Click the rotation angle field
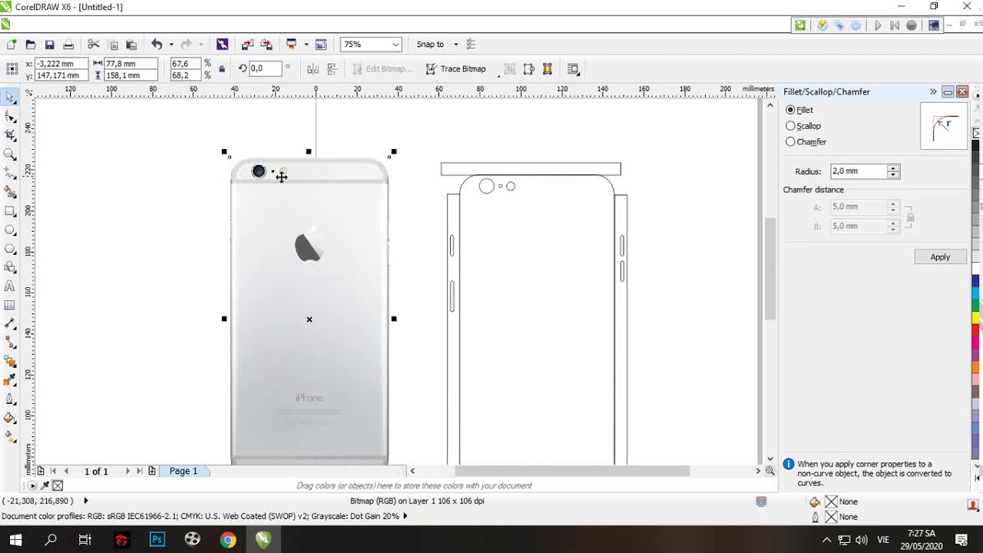This screenshot has width=983, height=553. coord(265,68)
